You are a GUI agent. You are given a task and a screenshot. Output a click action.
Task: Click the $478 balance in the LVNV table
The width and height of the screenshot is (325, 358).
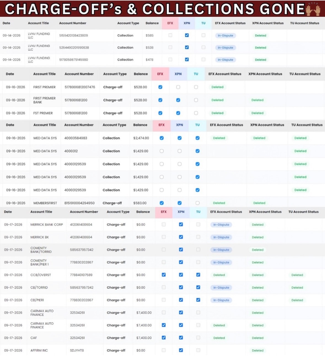(149, 60)
